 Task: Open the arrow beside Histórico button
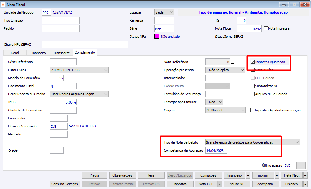tap(305, 184)
